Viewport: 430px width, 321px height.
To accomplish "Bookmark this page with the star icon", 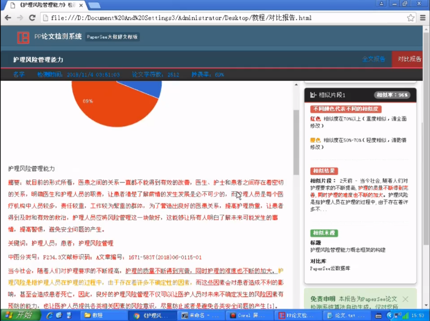I will point(410,18).
